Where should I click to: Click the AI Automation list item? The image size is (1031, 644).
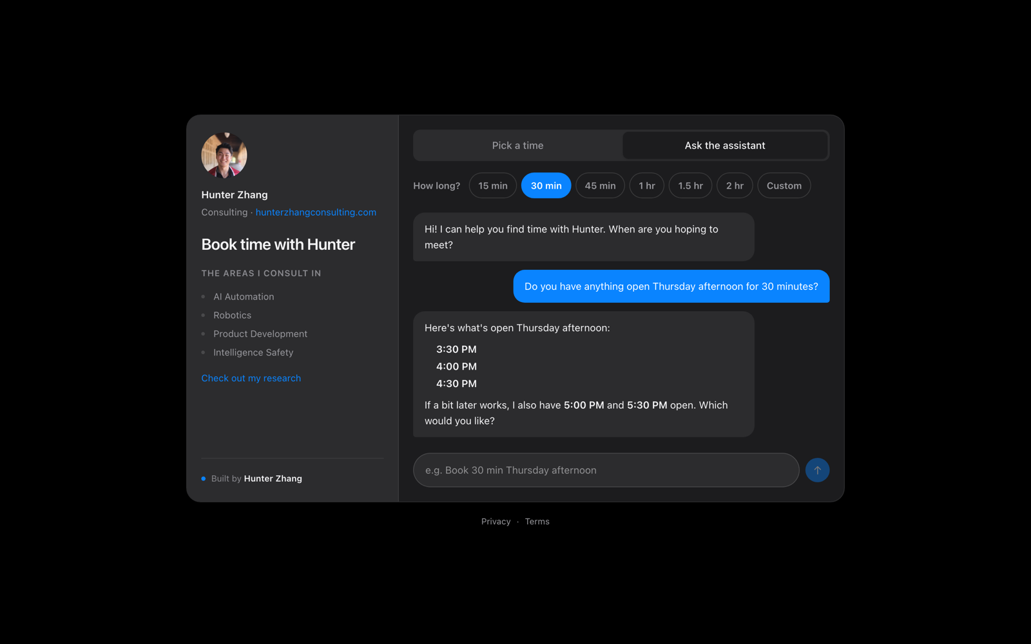click(x=244, y=297)
